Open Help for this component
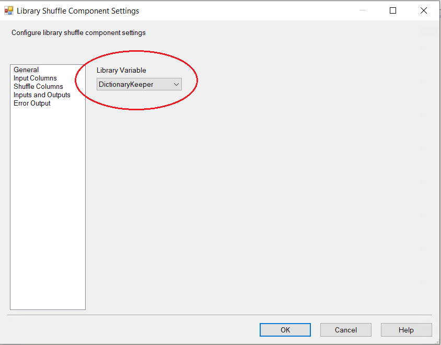The width and height of the screenshot is (441, 345). [x=406, y=330]
